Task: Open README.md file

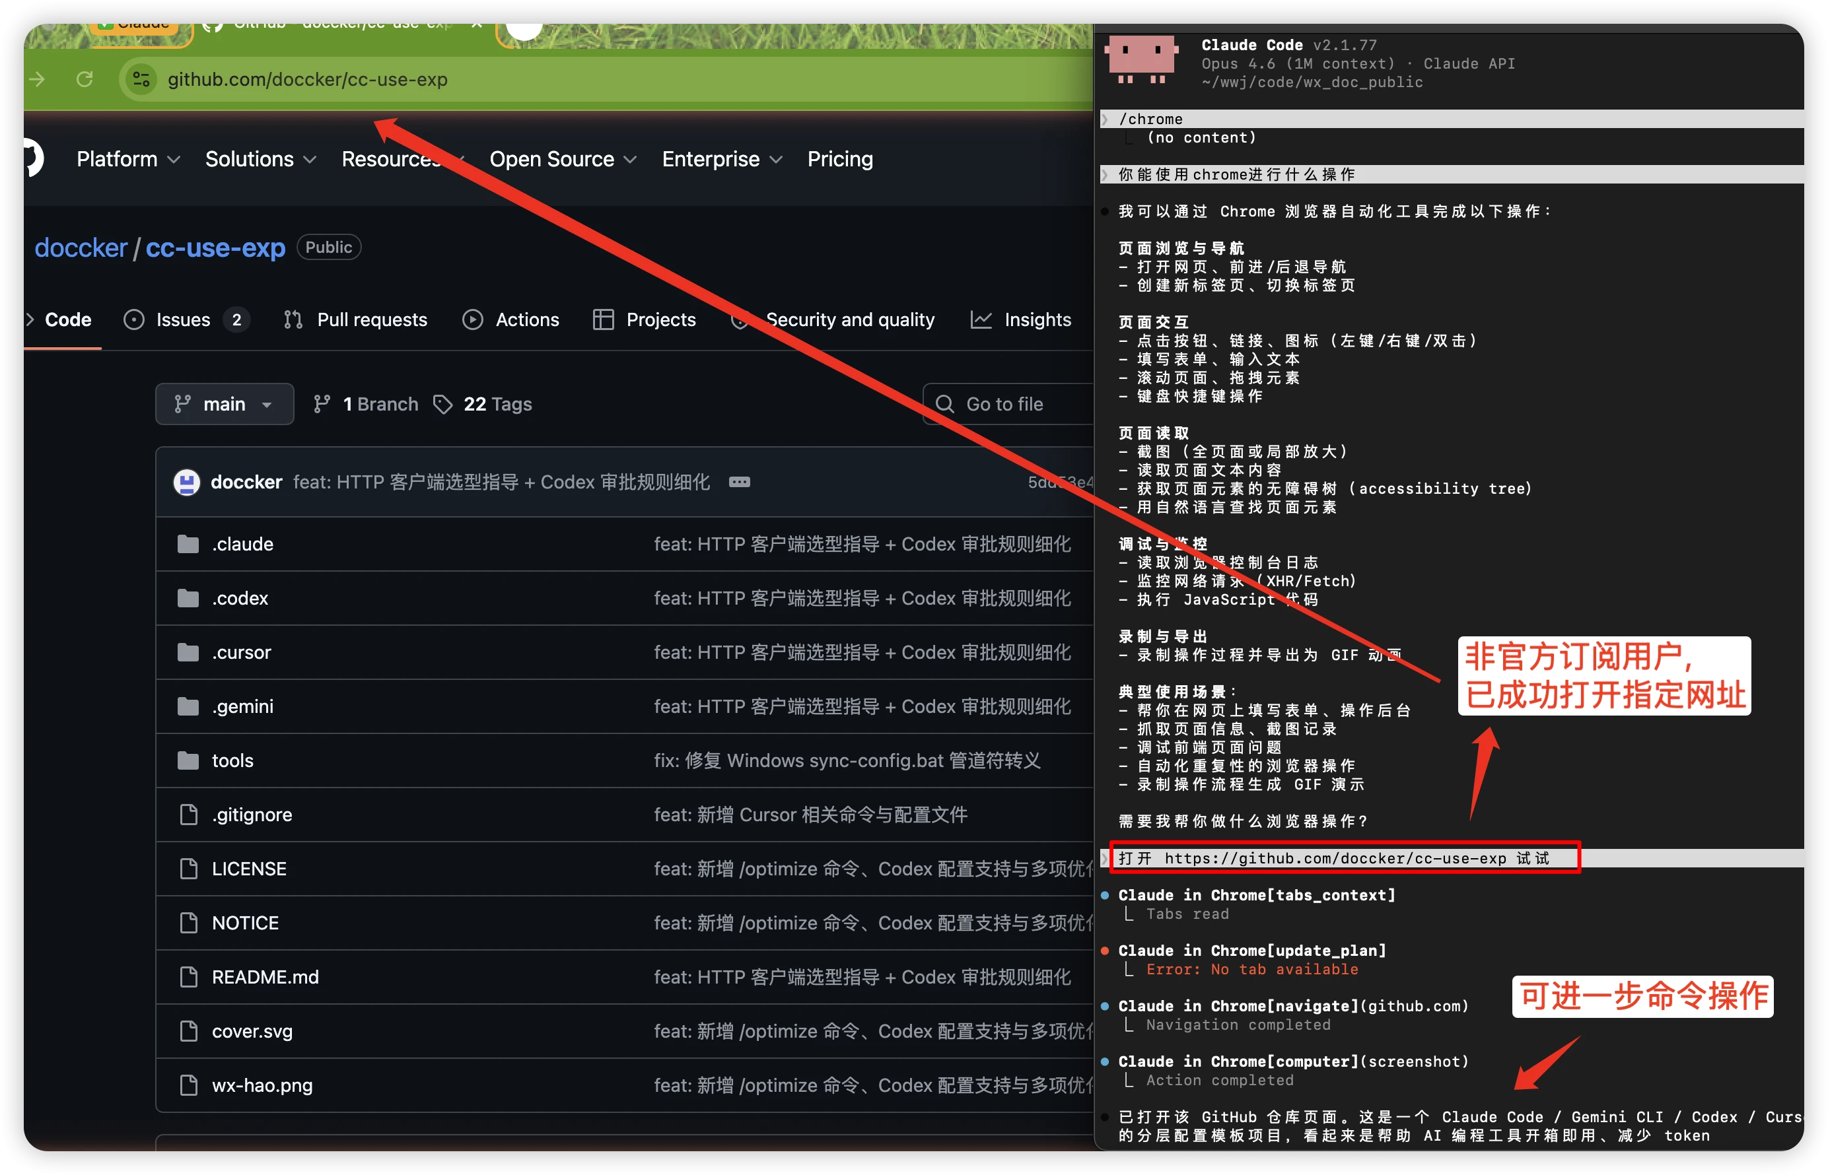Action: [x=265, y=978]
